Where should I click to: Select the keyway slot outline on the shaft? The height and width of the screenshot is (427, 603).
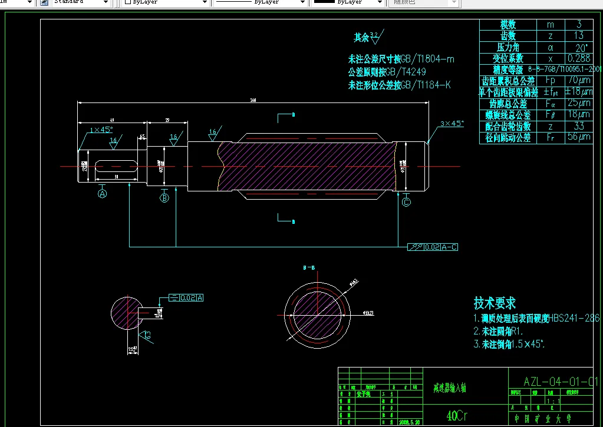[116, 166]
